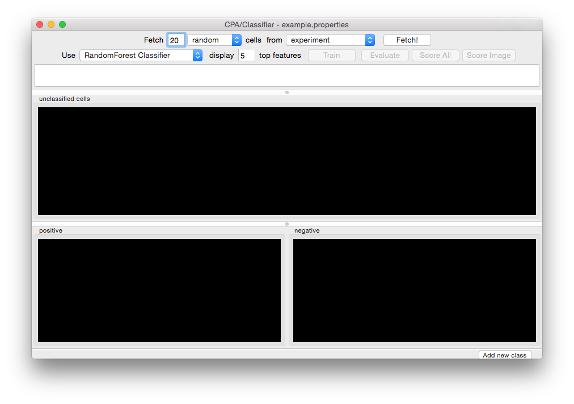
Task: Click the Add new class button
Action: pyautogui.click(x=504, y=355)
